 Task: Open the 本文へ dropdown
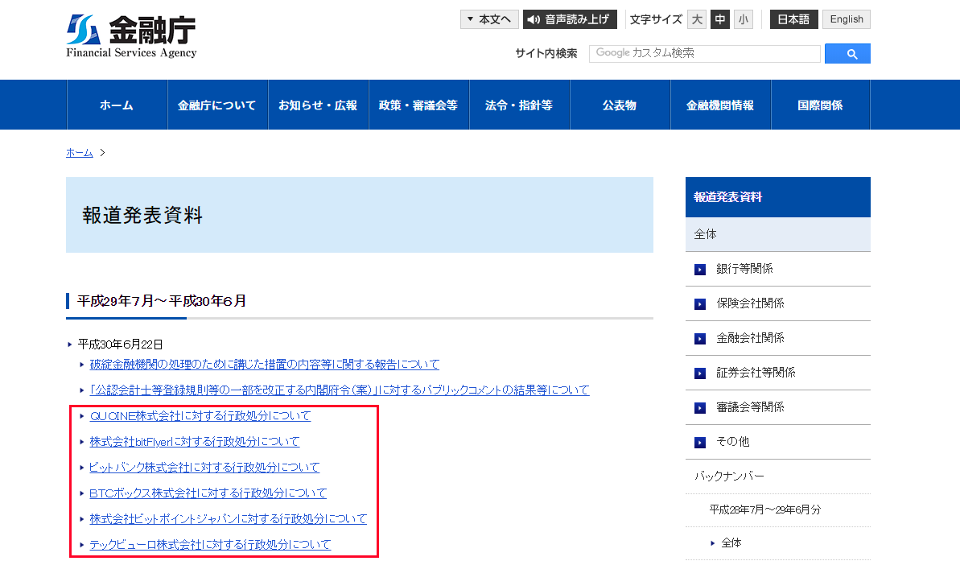(489, 19)
